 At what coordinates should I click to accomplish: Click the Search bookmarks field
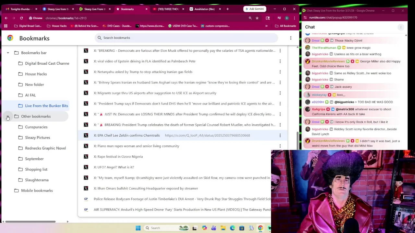click(186, 38)
